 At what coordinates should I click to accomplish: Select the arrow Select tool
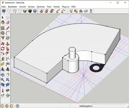point(3,18)
